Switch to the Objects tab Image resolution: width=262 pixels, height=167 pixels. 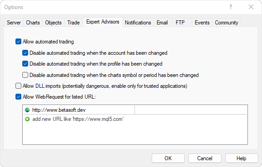pos(53,23)
